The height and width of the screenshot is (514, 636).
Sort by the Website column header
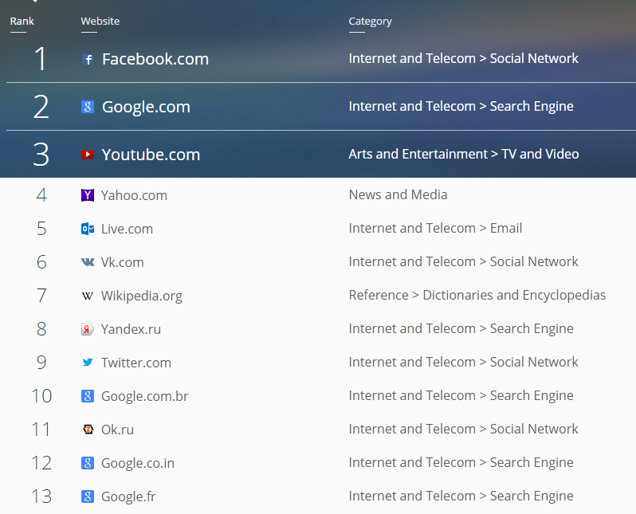[x=100, y=21]
